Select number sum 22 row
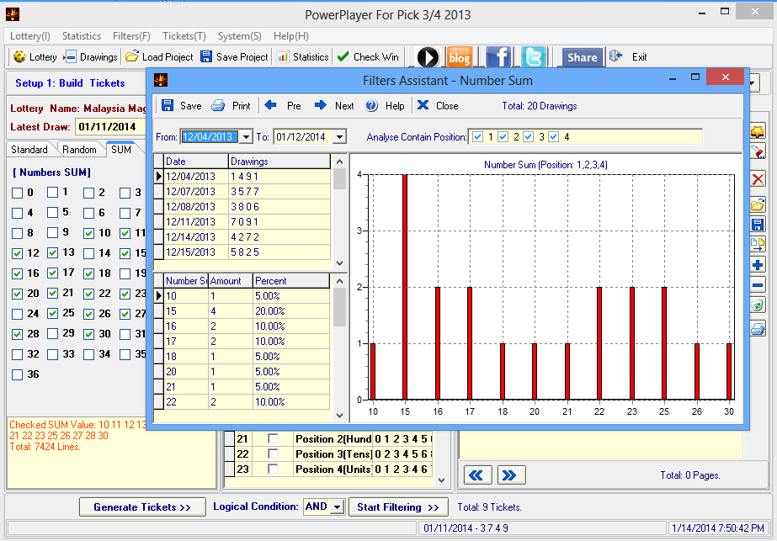The image size is (777, 541). pos(242,402)
